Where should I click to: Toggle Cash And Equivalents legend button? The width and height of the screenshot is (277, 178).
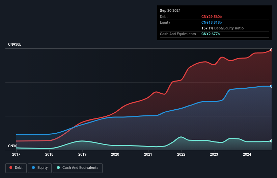(78, 168)
